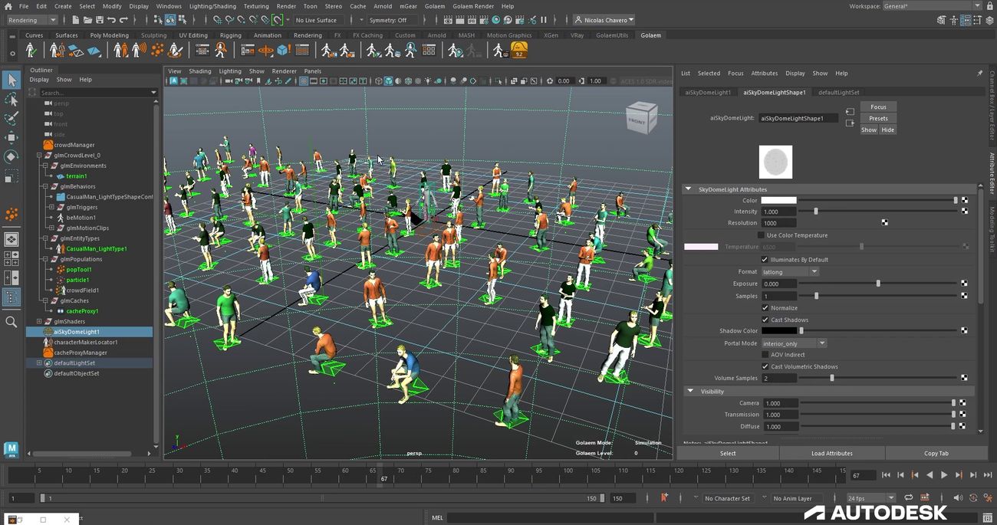
Task: Expand the glmShaders node in Outliner
Action: 39,322
